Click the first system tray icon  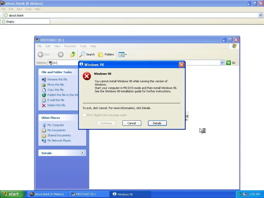[240, 194]
